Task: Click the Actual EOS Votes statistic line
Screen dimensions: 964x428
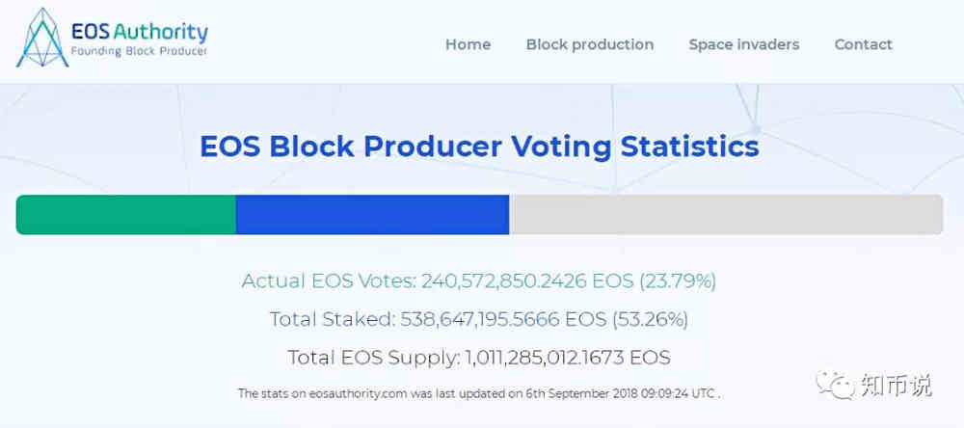Action: (479, 281)
